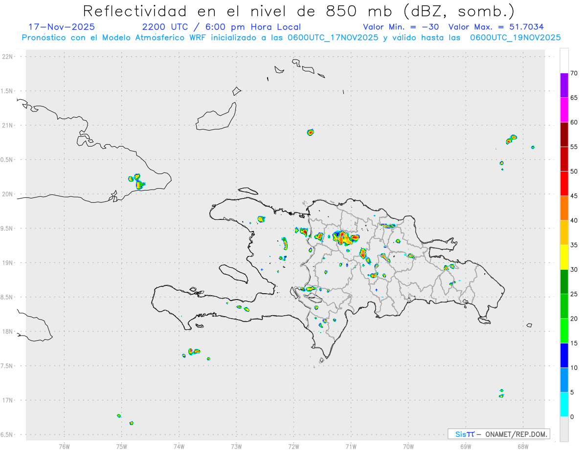
Task: Click the '22N' latitude label
Action: [x=8, y=57]
